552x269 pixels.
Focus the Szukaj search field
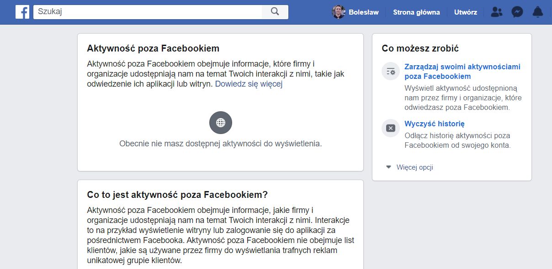click(x=148, y=12)
